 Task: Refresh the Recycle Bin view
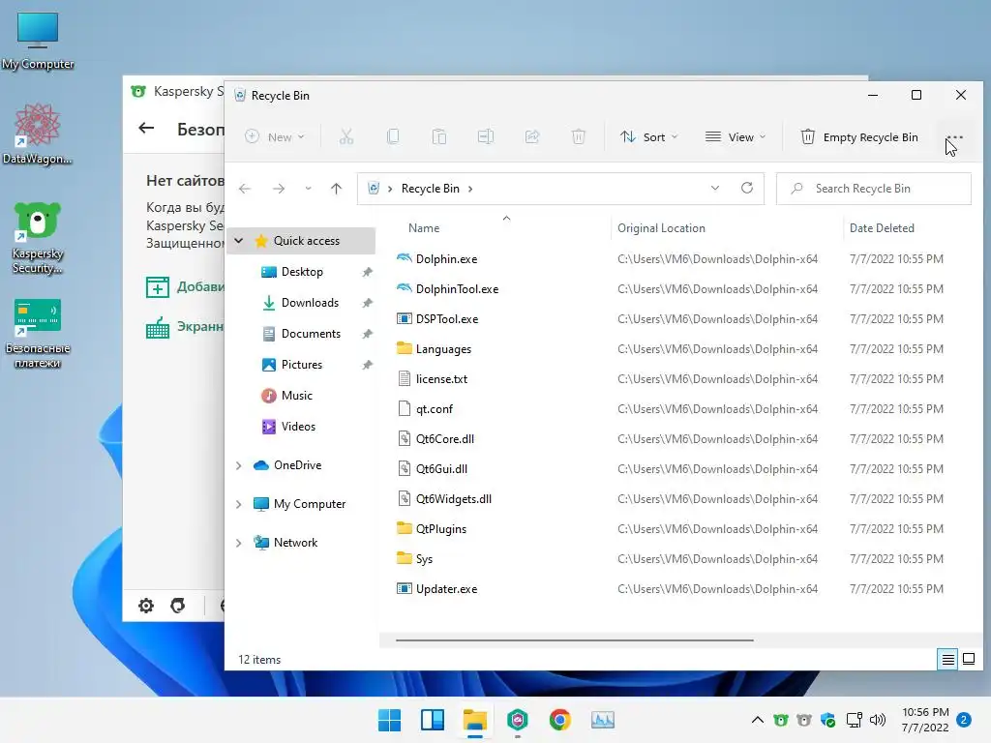click(x=747, y=189)
